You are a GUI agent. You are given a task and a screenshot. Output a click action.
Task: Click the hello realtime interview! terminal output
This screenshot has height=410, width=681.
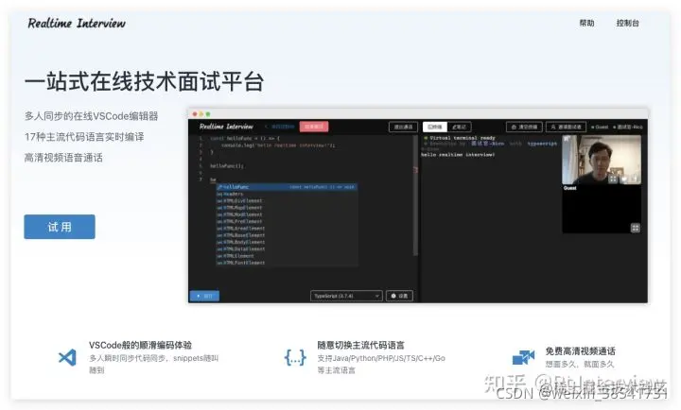coord(458,154)
